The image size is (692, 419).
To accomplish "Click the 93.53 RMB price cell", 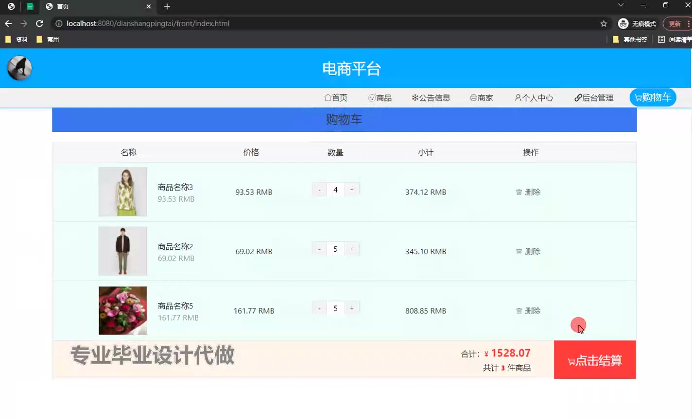I will (254, 192).
